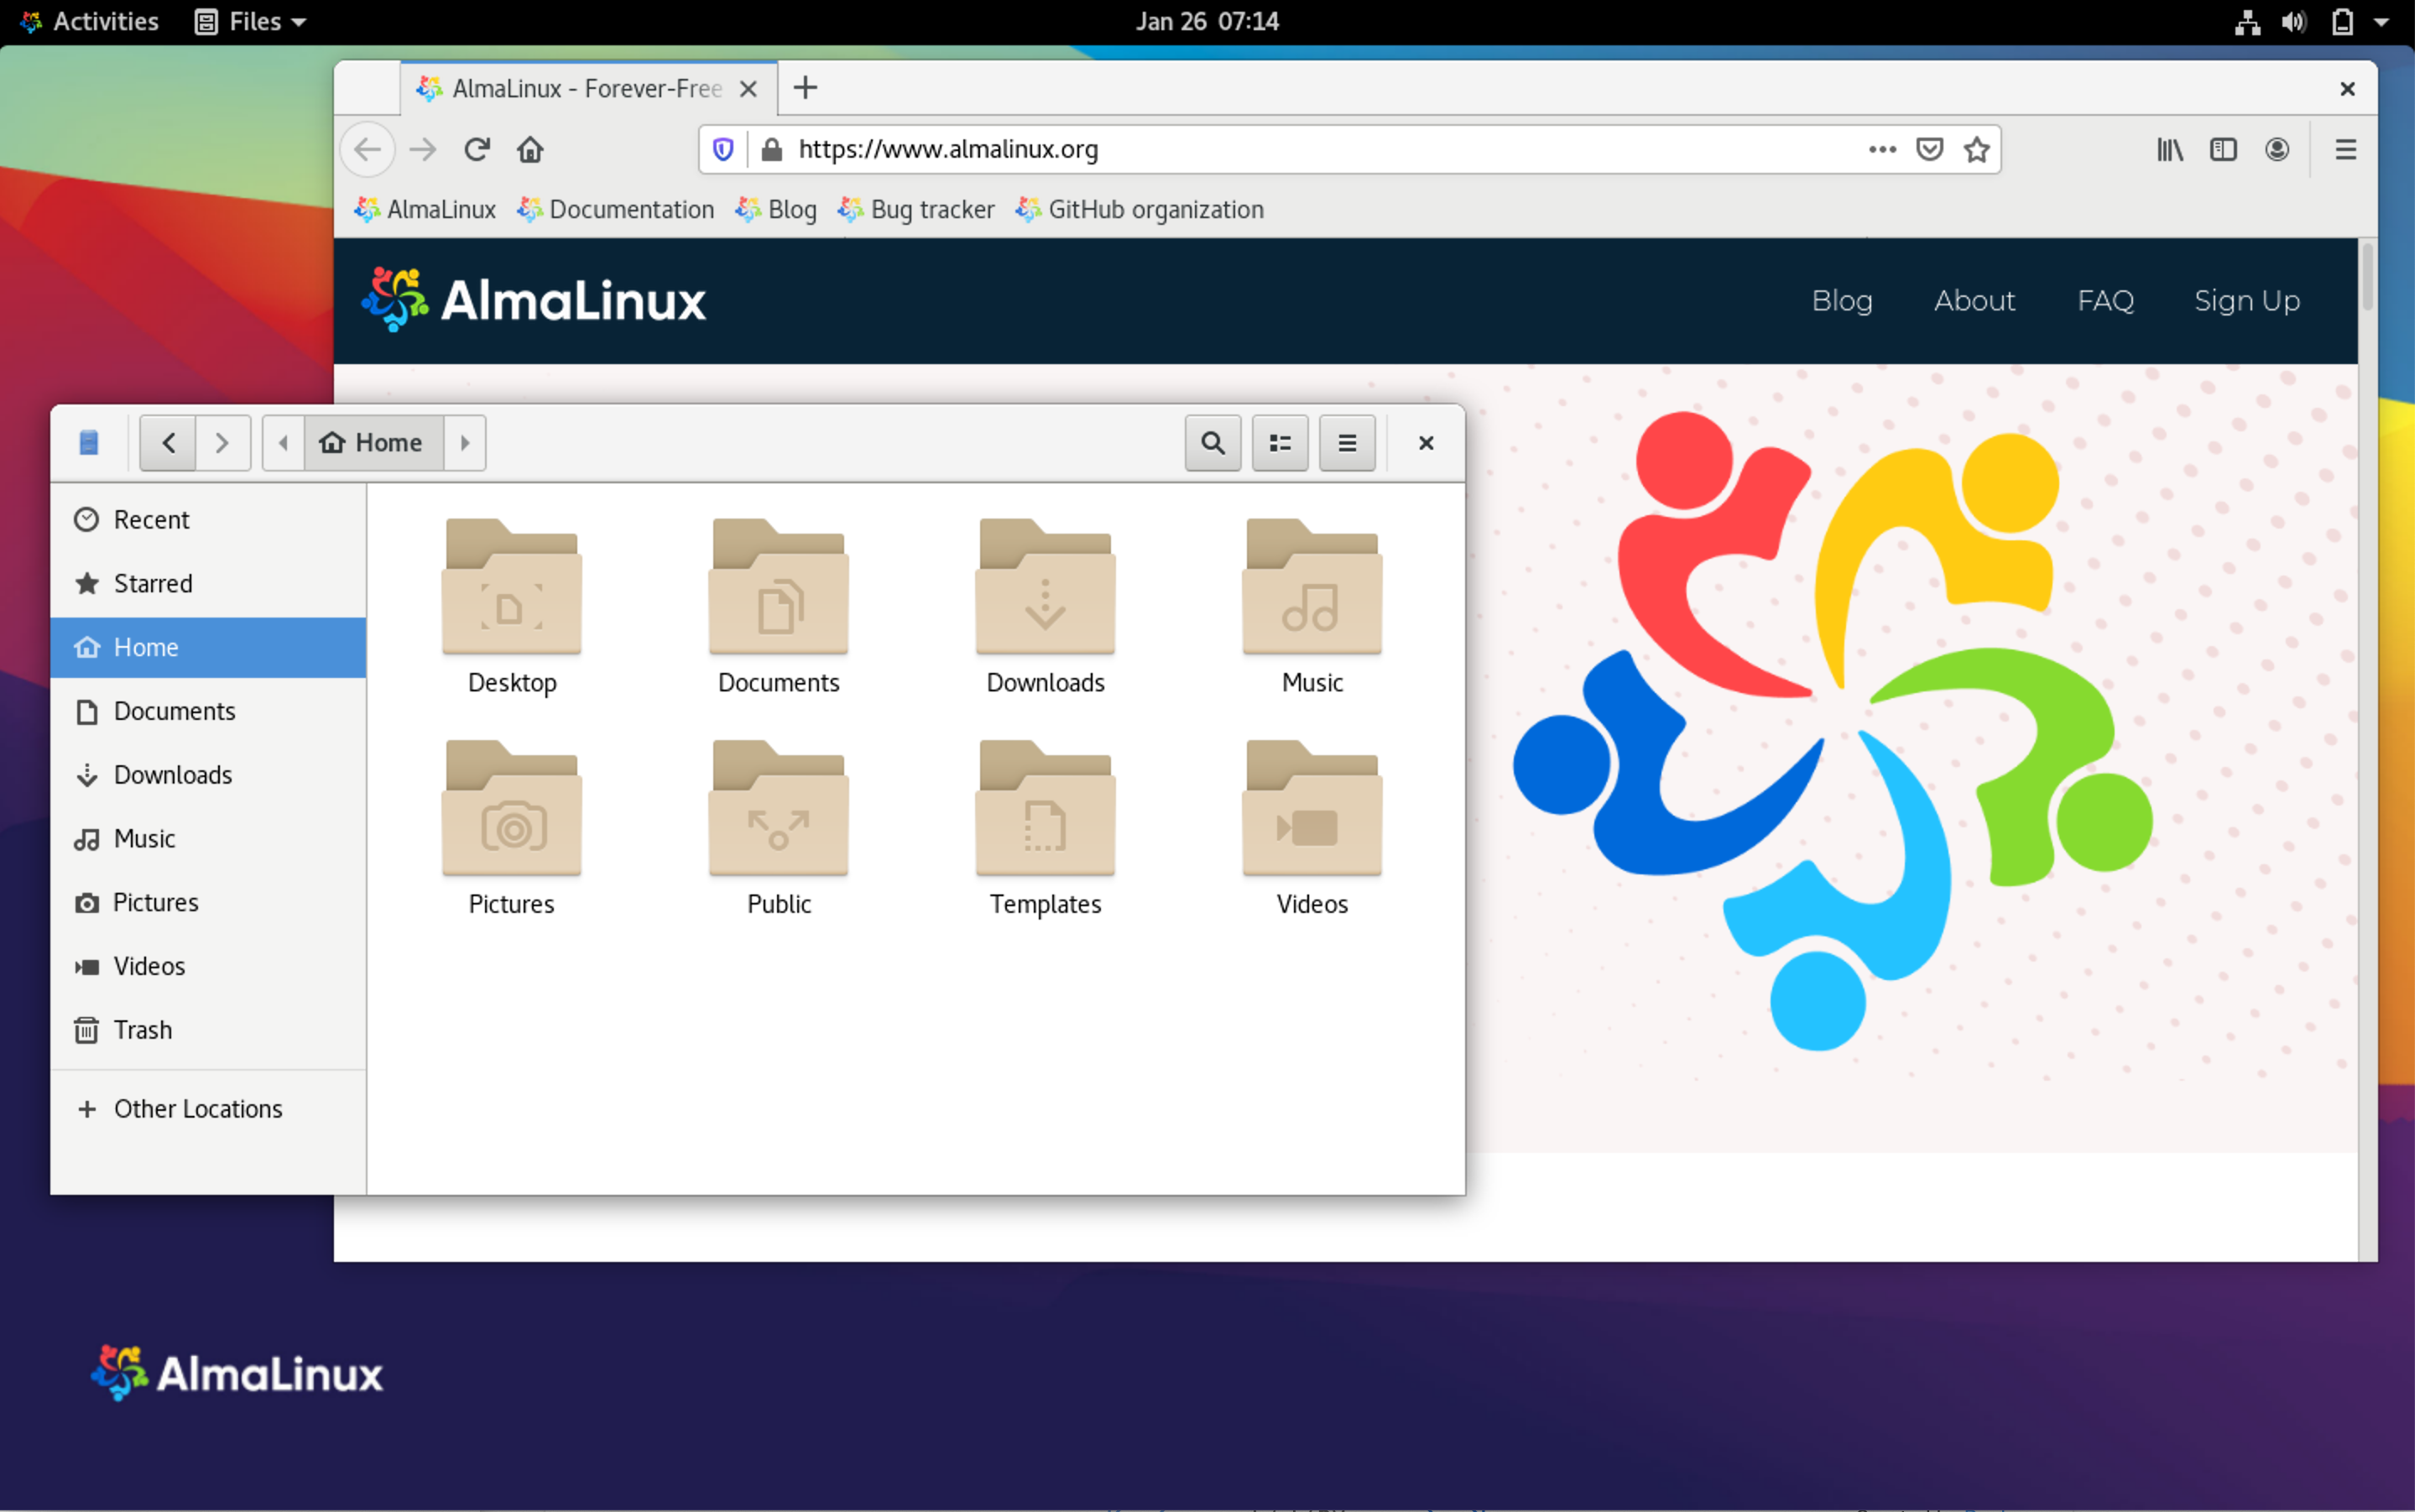Click the Firefox back arrow button

click(368, 150)
